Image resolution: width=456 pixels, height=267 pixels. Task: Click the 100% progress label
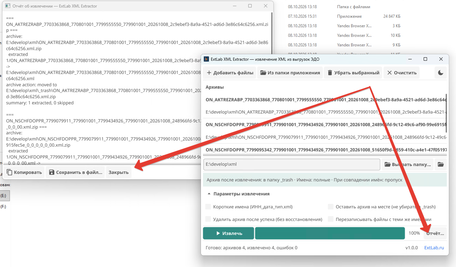click(x=414, y=233)
